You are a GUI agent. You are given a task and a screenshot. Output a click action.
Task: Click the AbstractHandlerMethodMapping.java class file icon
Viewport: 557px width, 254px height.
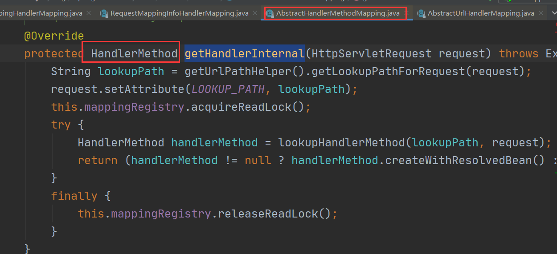(270, 13)
